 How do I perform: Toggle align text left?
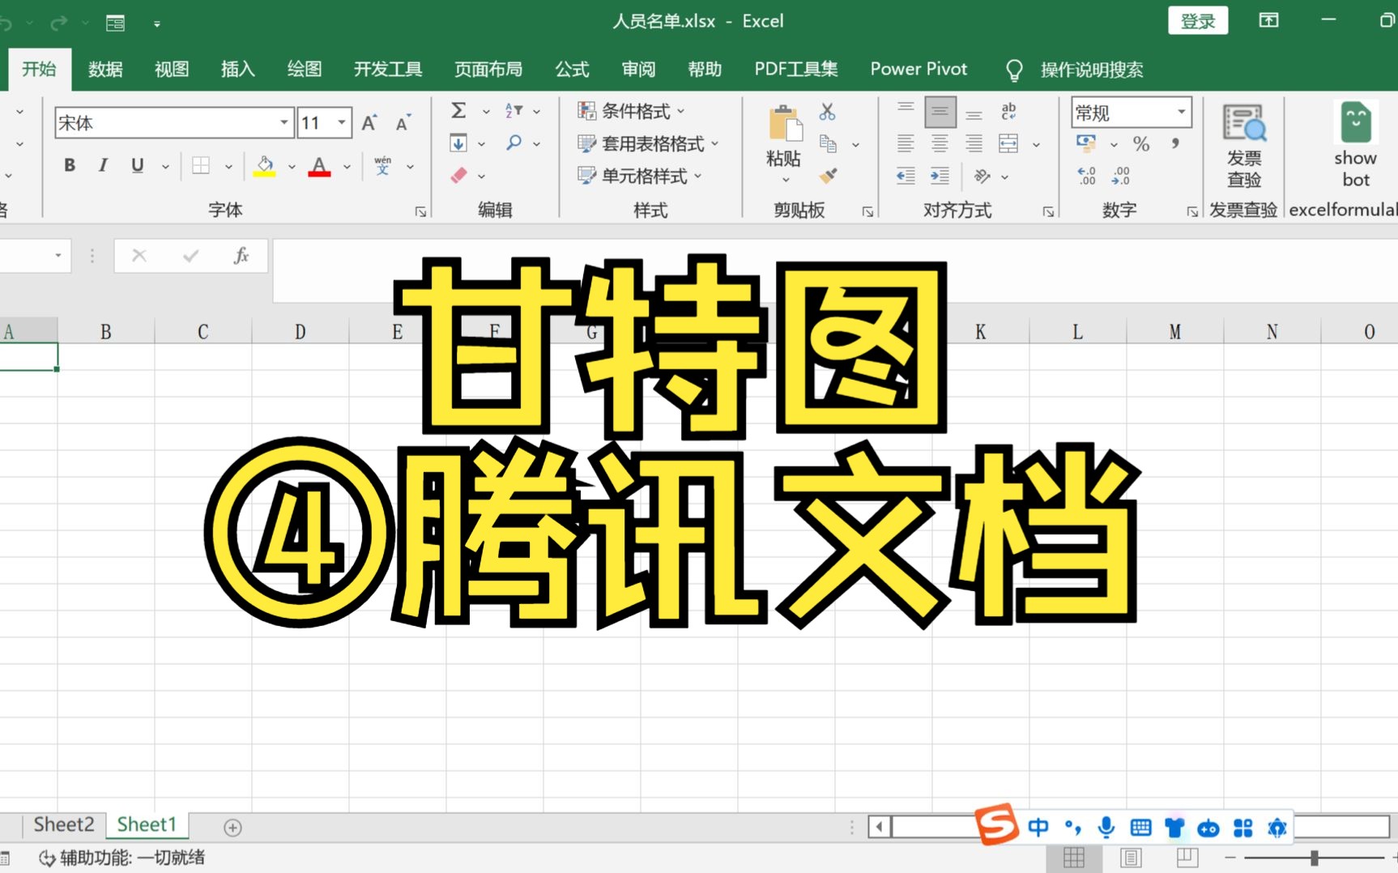pyautogui.click(x=906, y=144)
